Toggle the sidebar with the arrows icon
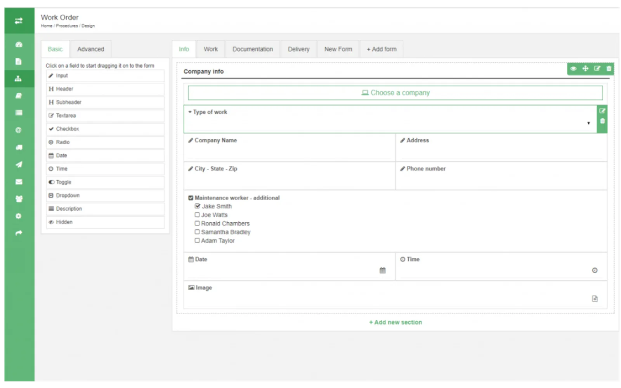Screen dimensions: 621x388 point(19,21)
